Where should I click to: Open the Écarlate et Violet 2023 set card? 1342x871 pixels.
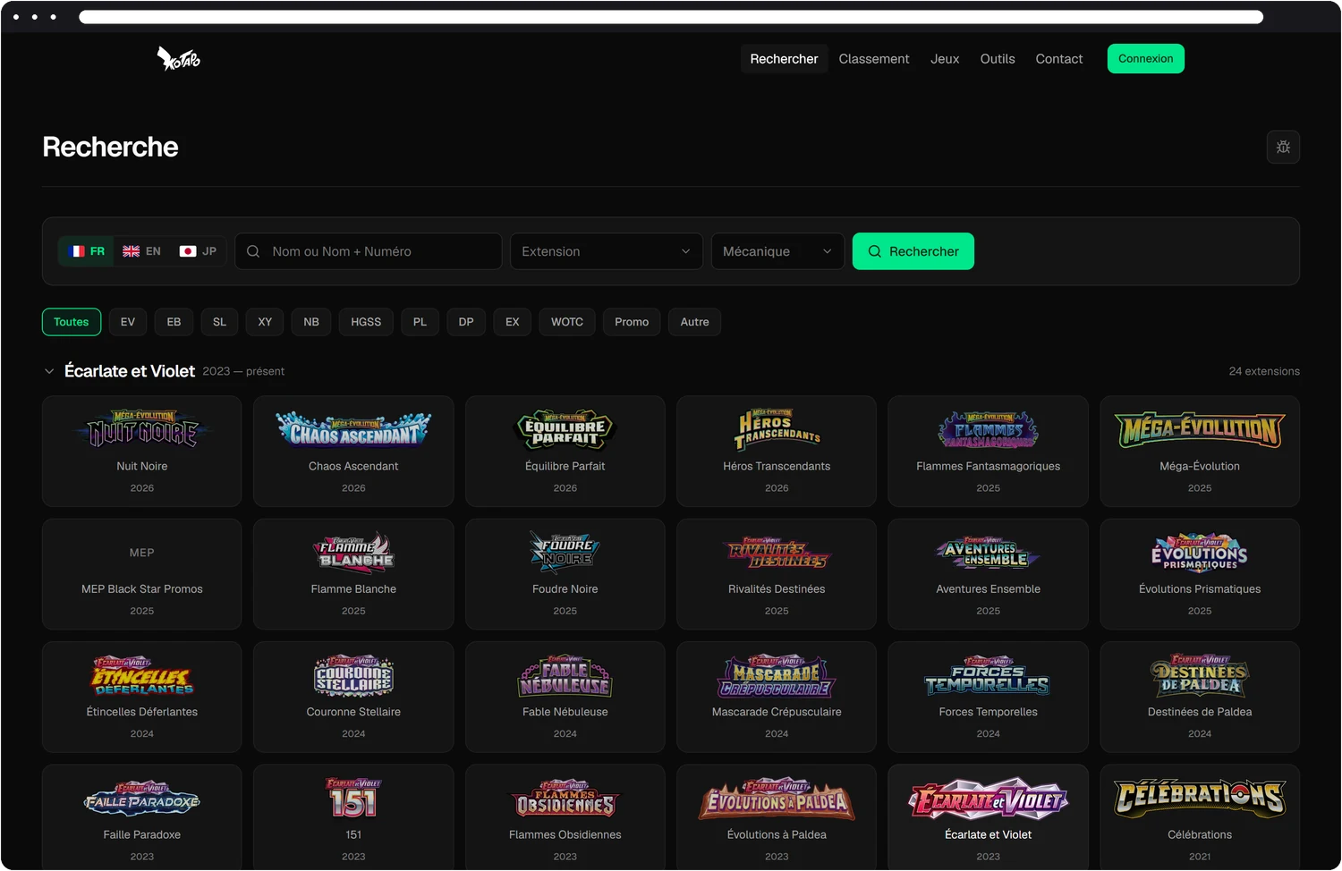click(989, 816)
